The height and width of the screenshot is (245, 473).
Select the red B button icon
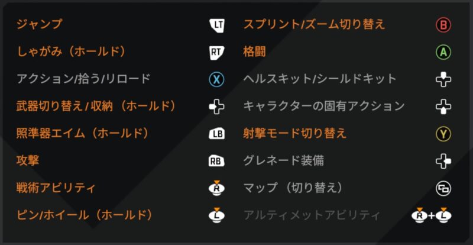coord(443,25)
